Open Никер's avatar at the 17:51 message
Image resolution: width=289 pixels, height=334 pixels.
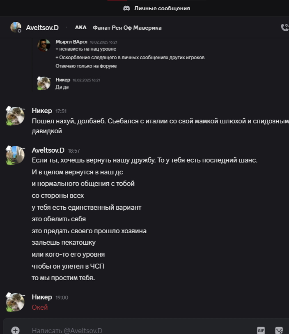click(15, 116)
